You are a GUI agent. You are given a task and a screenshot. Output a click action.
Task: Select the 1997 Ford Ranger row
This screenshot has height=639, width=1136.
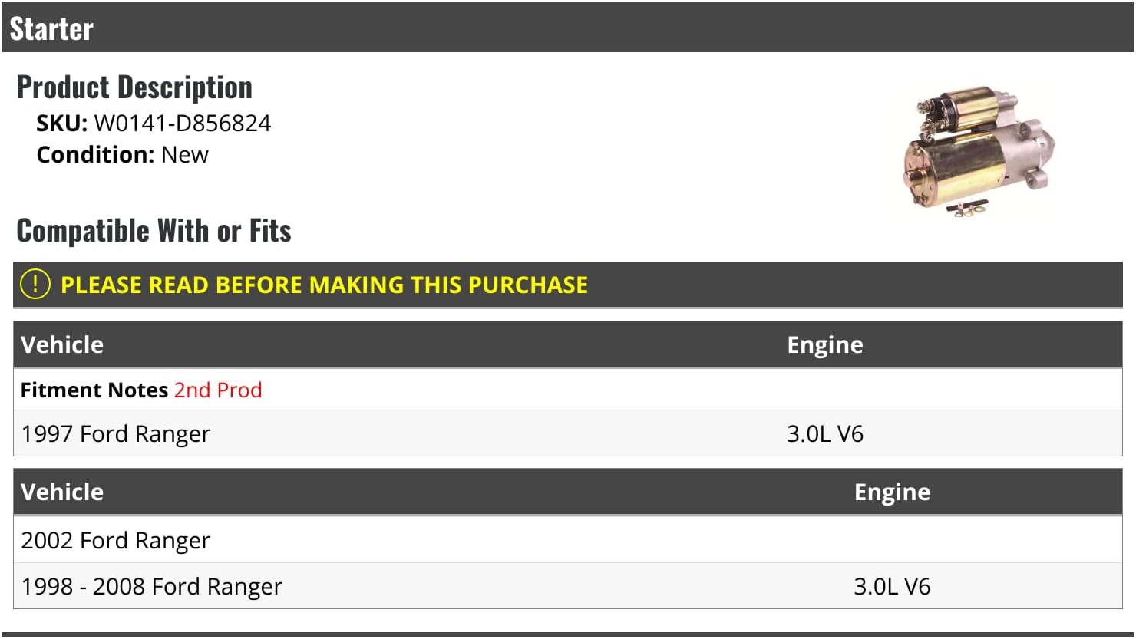116,434
